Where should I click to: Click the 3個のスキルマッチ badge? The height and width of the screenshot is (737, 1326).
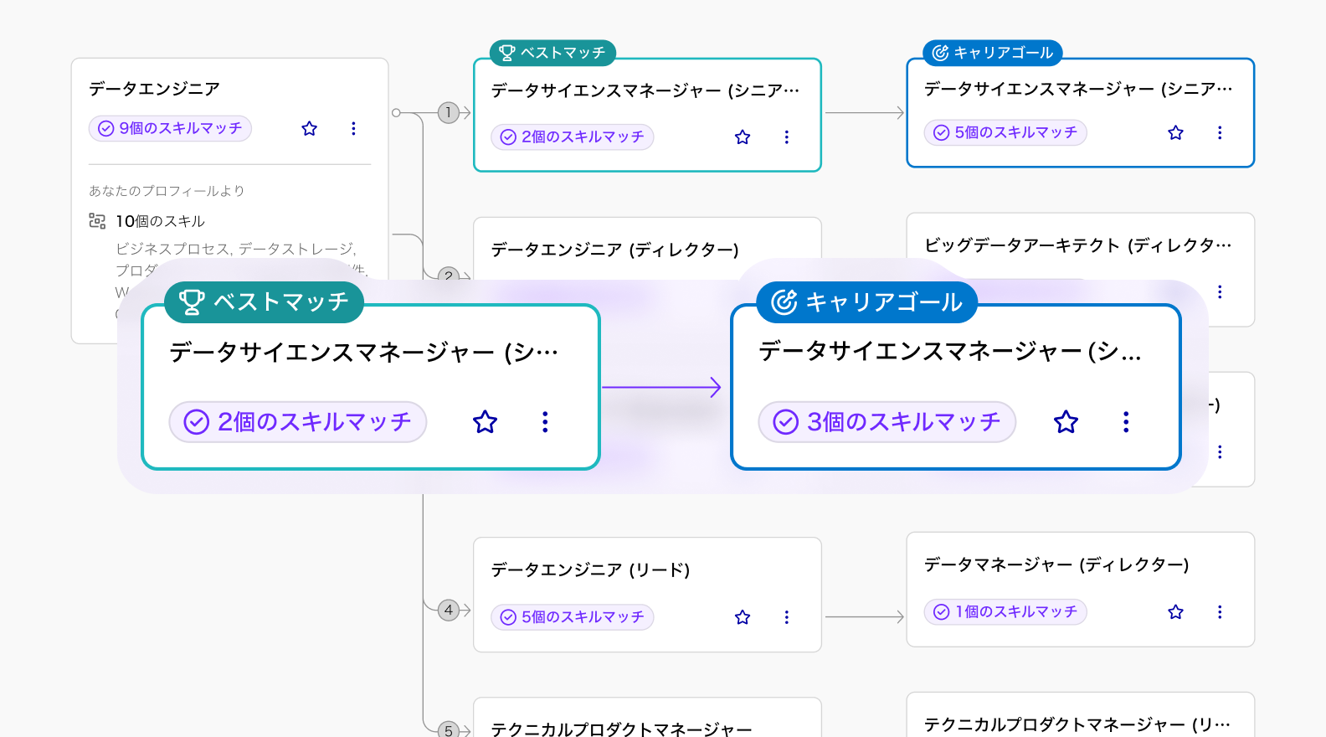887,421
